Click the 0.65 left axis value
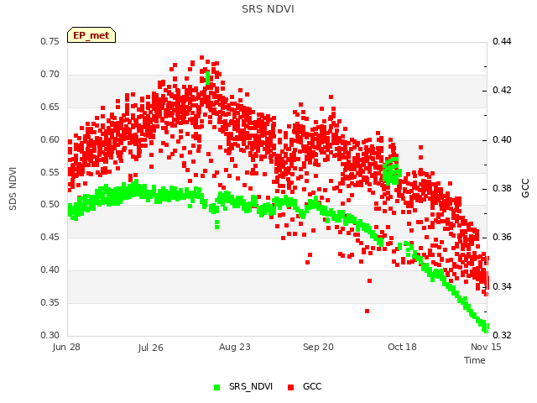The image size is (537, 403). pyautogui.click(x=50, y=107)
